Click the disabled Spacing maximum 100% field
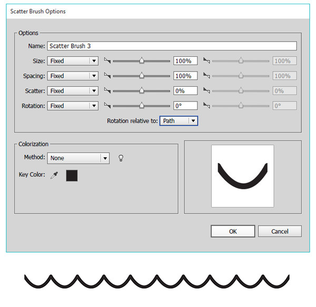316x307 pixels. [x=284, y=76]
